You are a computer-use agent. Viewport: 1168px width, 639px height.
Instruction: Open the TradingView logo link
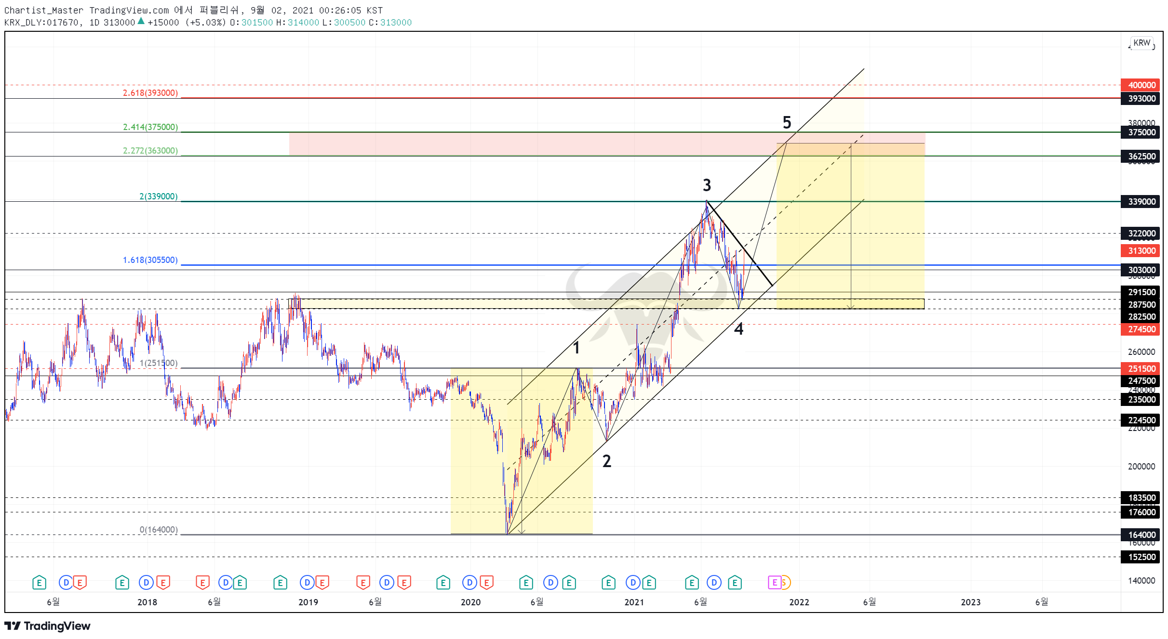(47, 626)
